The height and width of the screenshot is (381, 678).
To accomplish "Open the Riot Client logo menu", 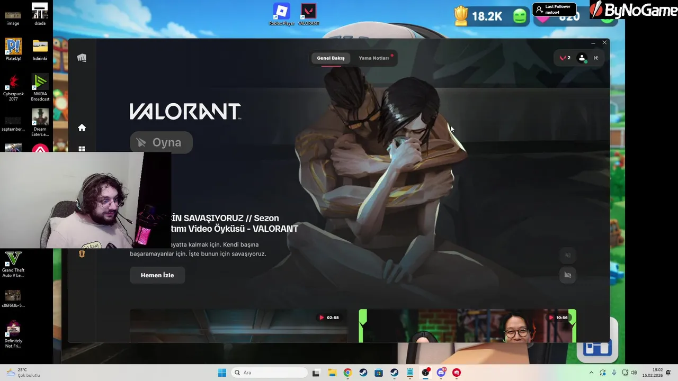I will pyautogui.click(x=82, y=58).
